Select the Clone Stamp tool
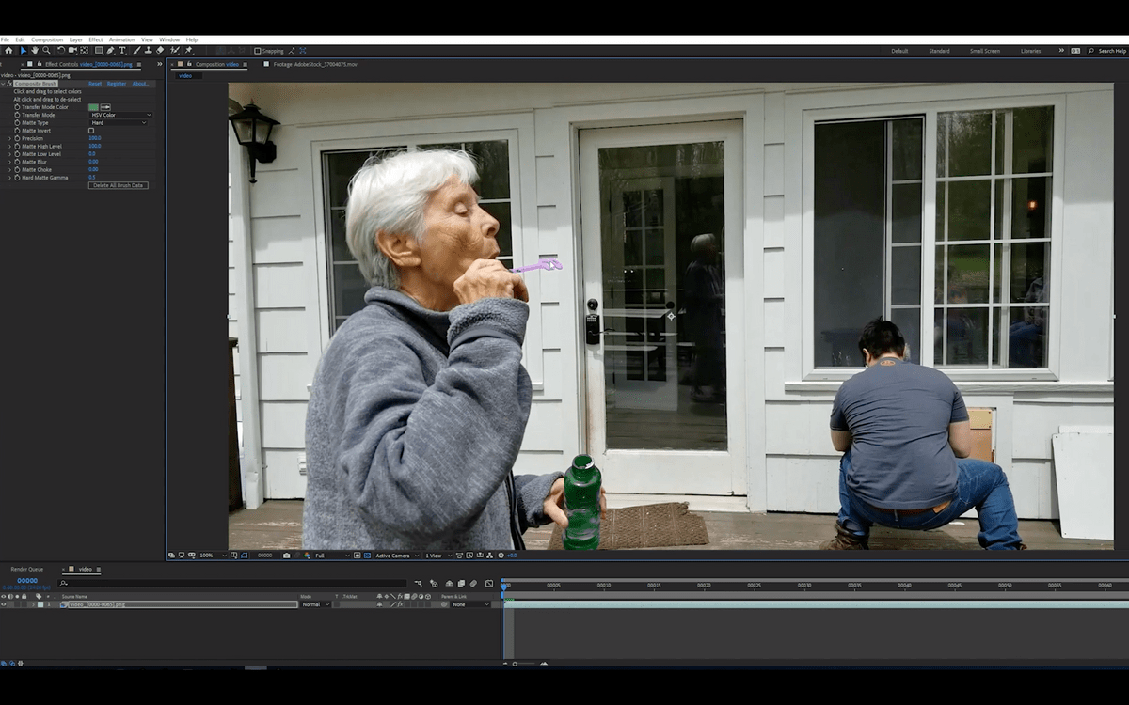The width and height of the screenshot is (1129, 705). point(148,51)
